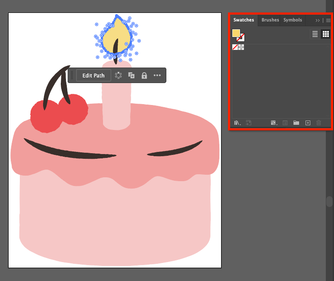Viewport: 334px width, 281px height.
Task: Switch to the Symbols tab
Action: pyautogui.click(x=293, y=20)
